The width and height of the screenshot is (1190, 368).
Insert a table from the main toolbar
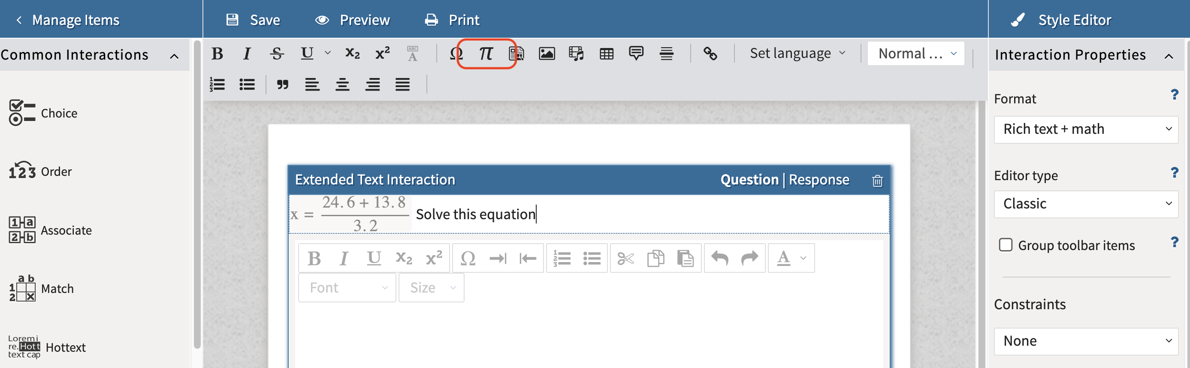point(607,54)
